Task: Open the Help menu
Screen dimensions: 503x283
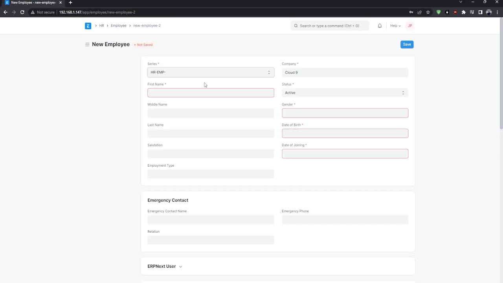Action: pos(395,26)
